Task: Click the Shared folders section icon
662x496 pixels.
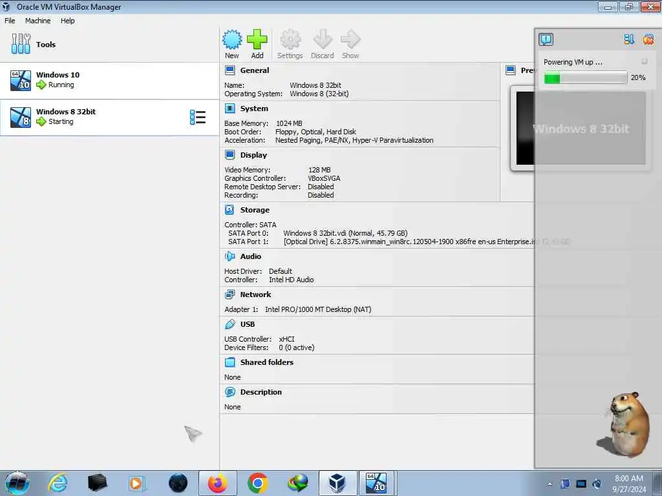Action: [230, 362]
